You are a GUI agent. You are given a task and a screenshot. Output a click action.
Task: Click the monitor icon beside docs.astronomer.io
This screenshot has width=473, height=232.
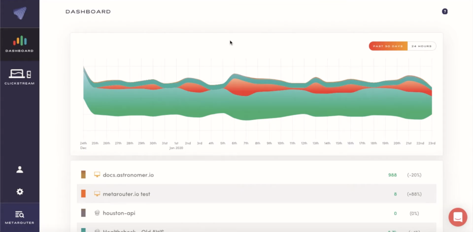click(97, 175)
